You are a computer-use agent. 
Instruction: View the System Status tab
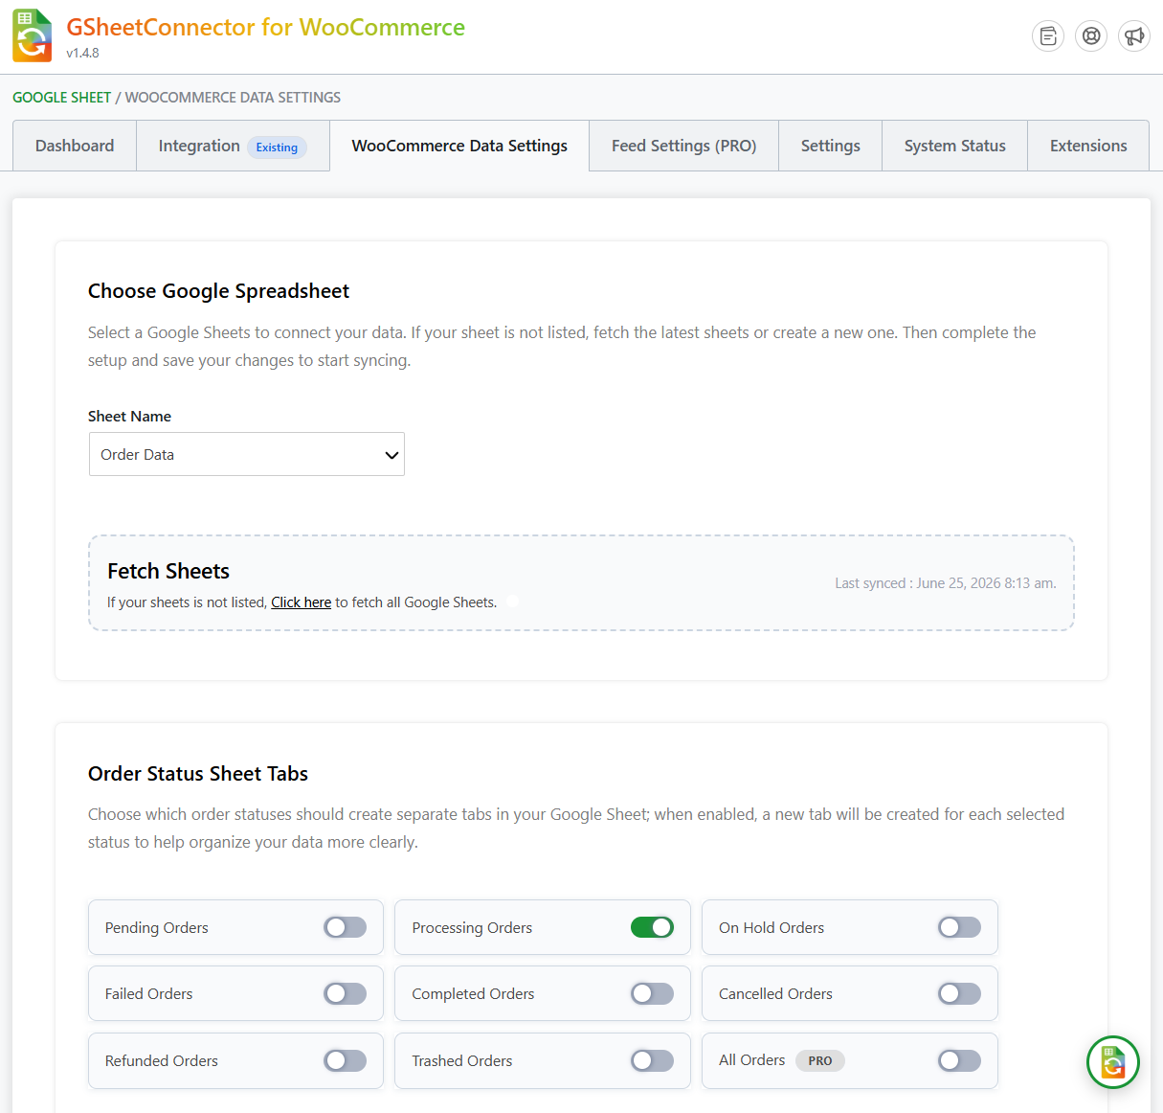954,146
